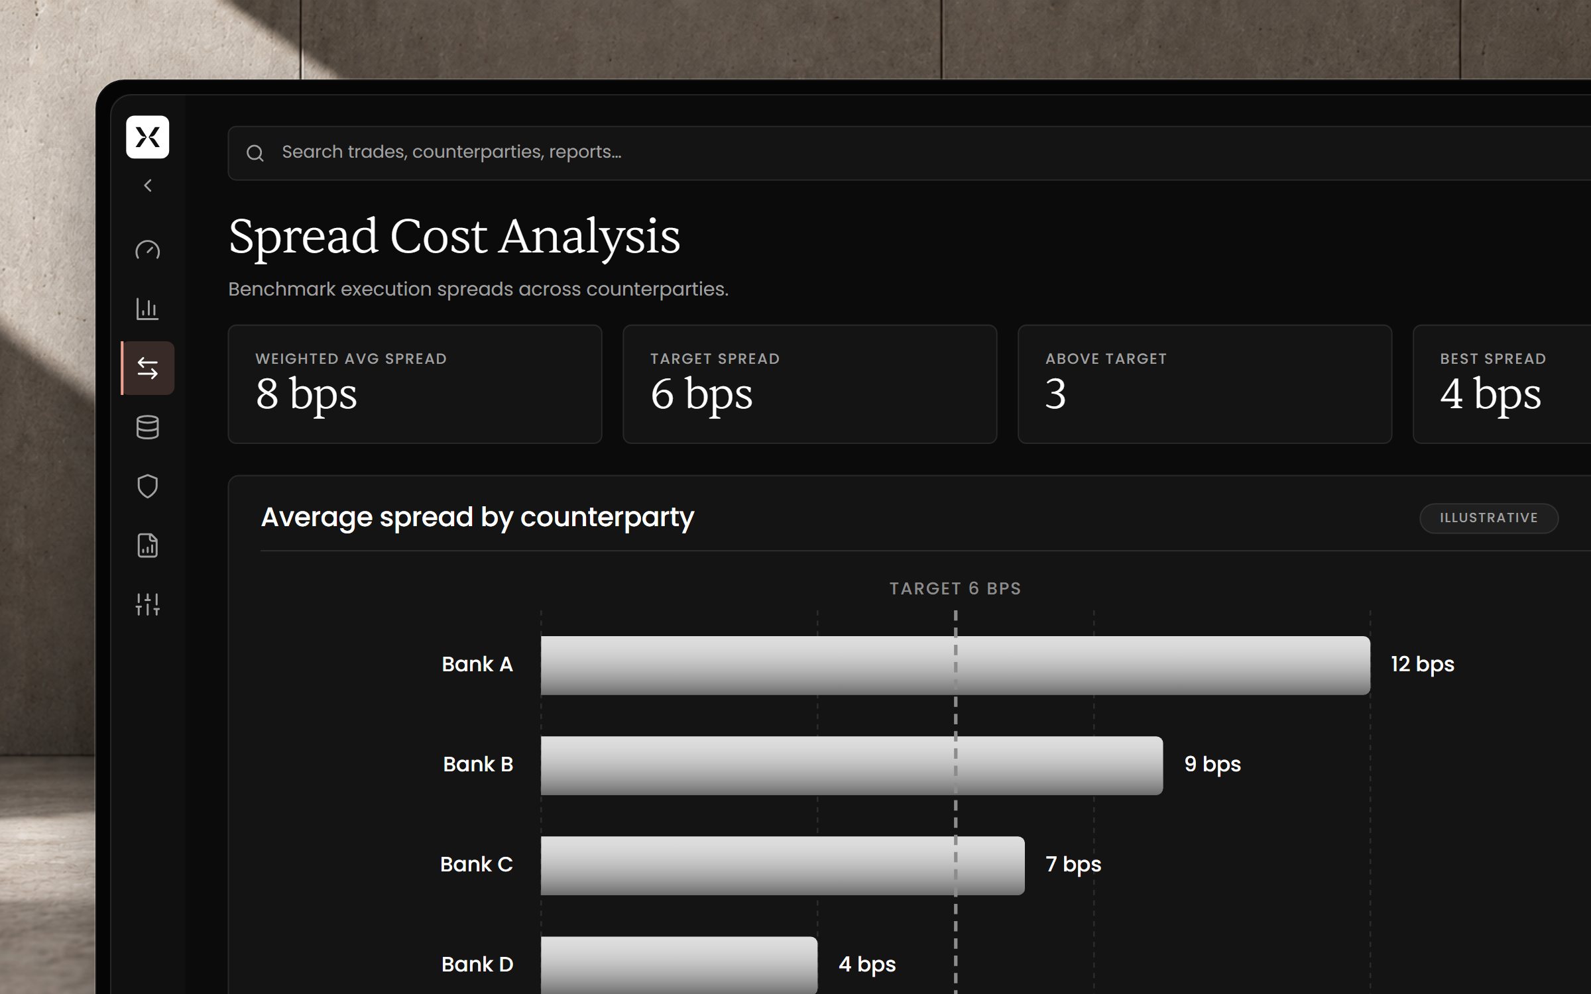
Task: Click the 'Spread Cost Analysis' page title
Action: (x=454, y=237)
